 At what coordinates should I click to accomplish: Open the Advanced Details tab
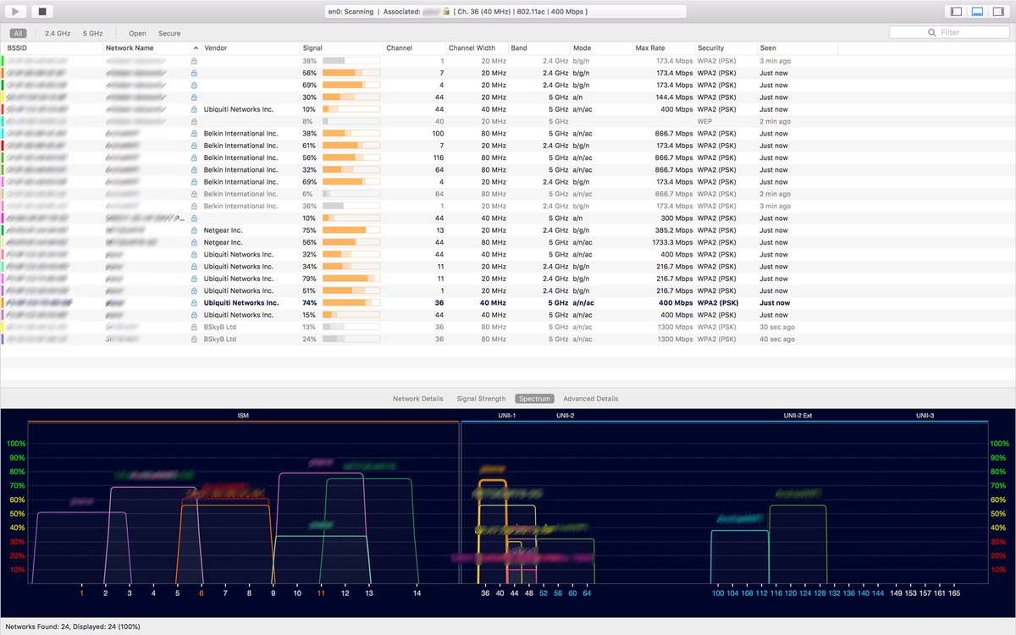591,399
